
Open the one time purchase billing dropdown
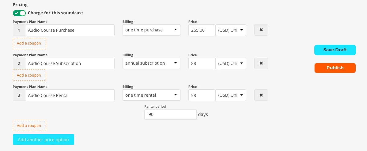point(151,30)
